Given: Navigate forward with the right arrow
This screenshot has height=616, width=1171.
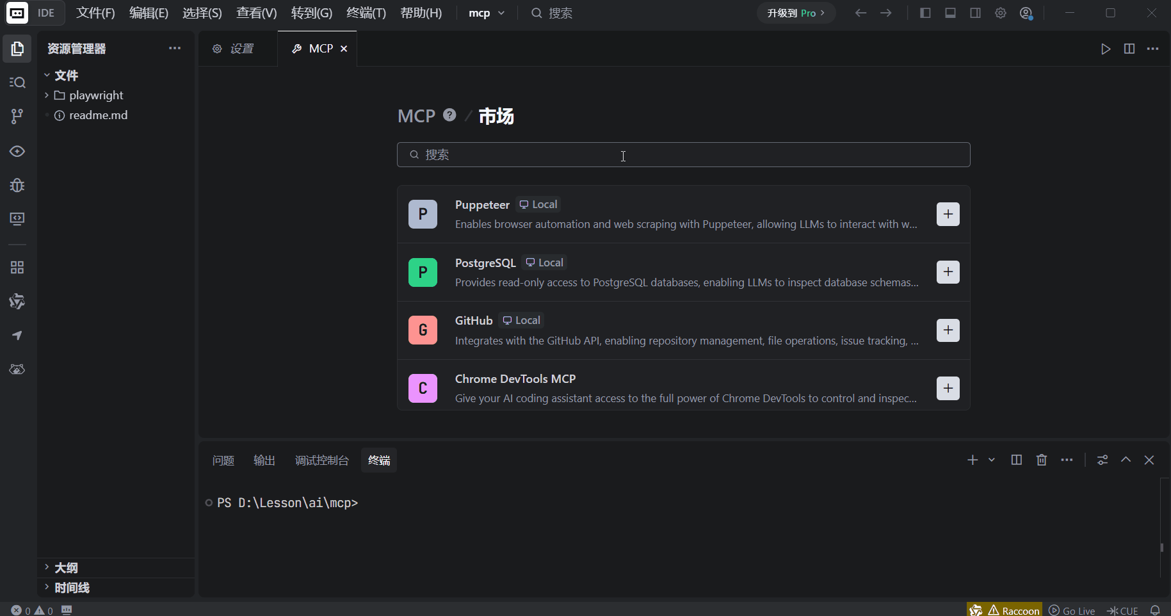Looking at the screenshot, I should pyautogui.click(x=886, y=13).
